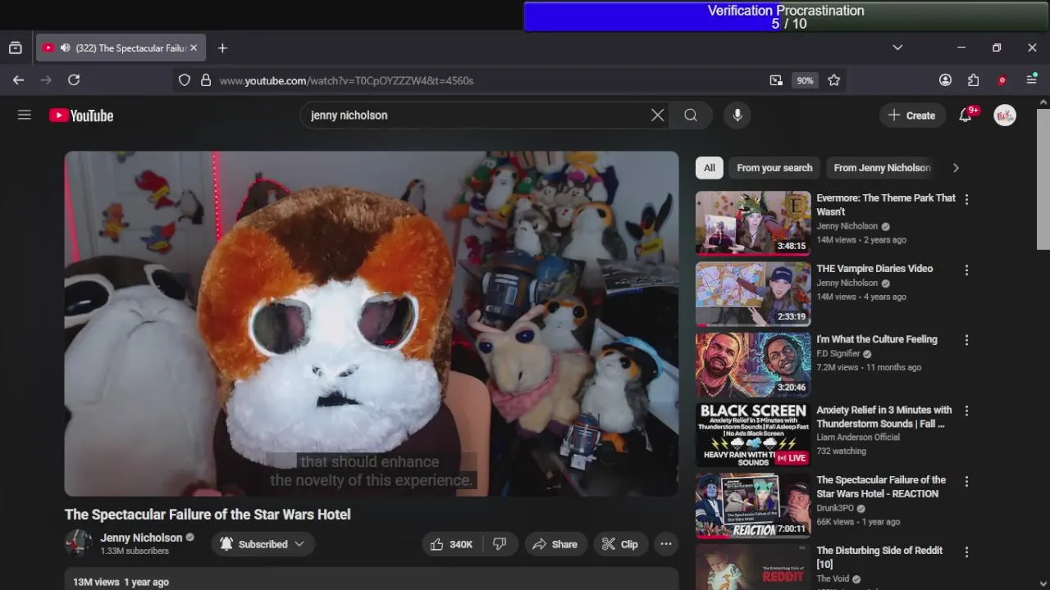Viewport: 1050px width, 590px height.
Task: Open options menu for Evermore video
Action: click(966, 199)
